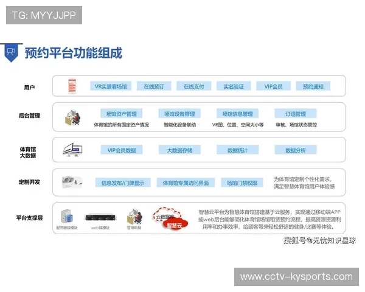Select 体育馆专属访问界面 box

(186, 182)
